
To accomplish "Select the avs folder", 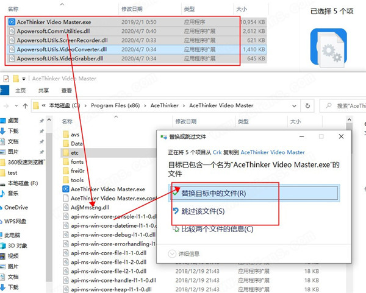I will click(75, 135).
